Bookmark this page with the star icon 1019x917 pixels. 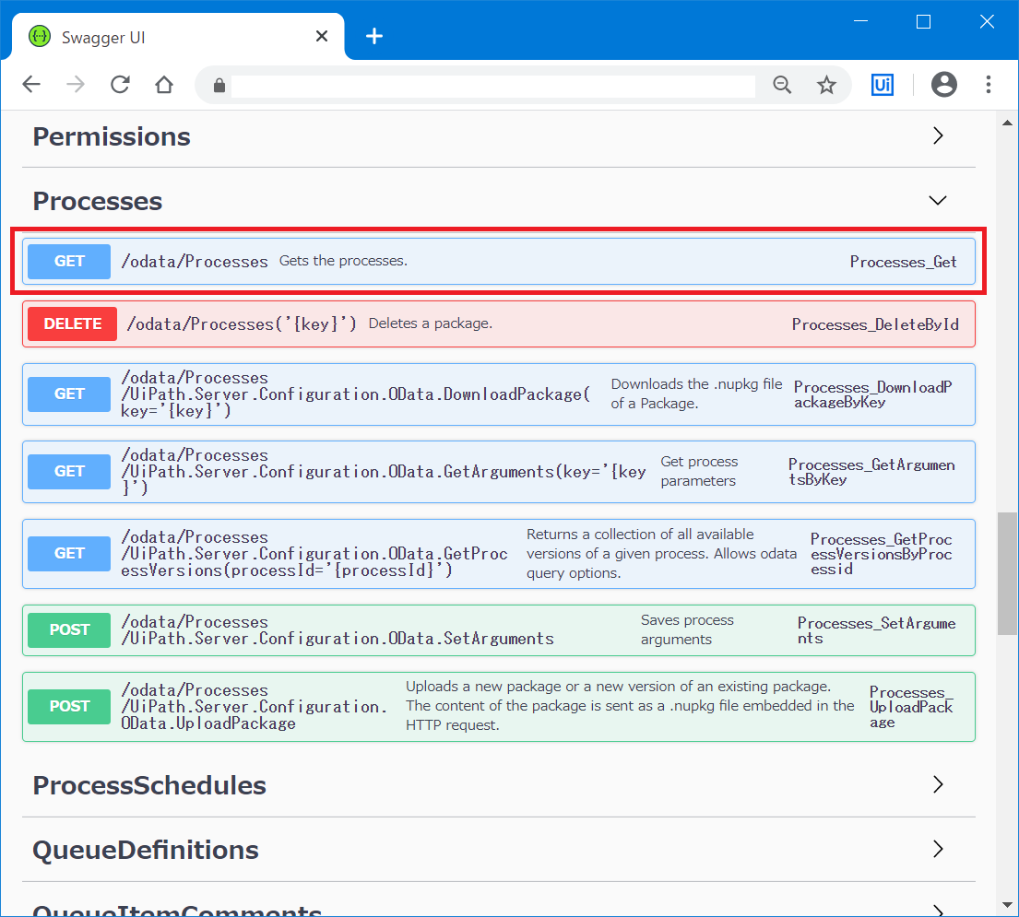826,85
